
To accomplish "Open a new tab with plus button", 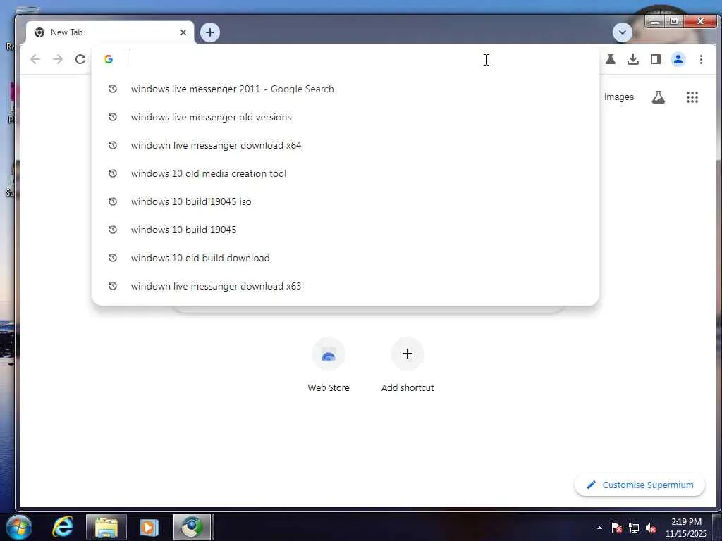I will 210,32.
